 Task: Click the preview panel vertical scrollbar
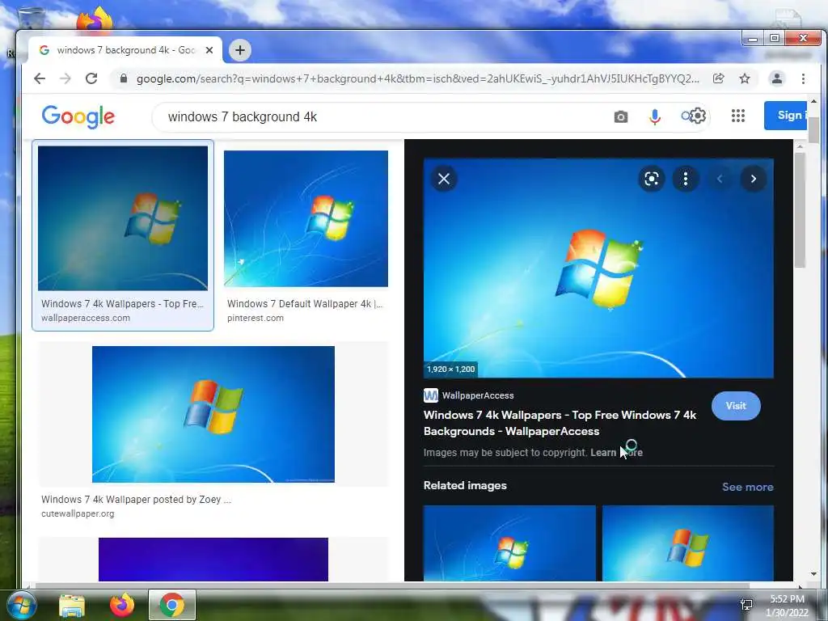click(x=800, y=211)
